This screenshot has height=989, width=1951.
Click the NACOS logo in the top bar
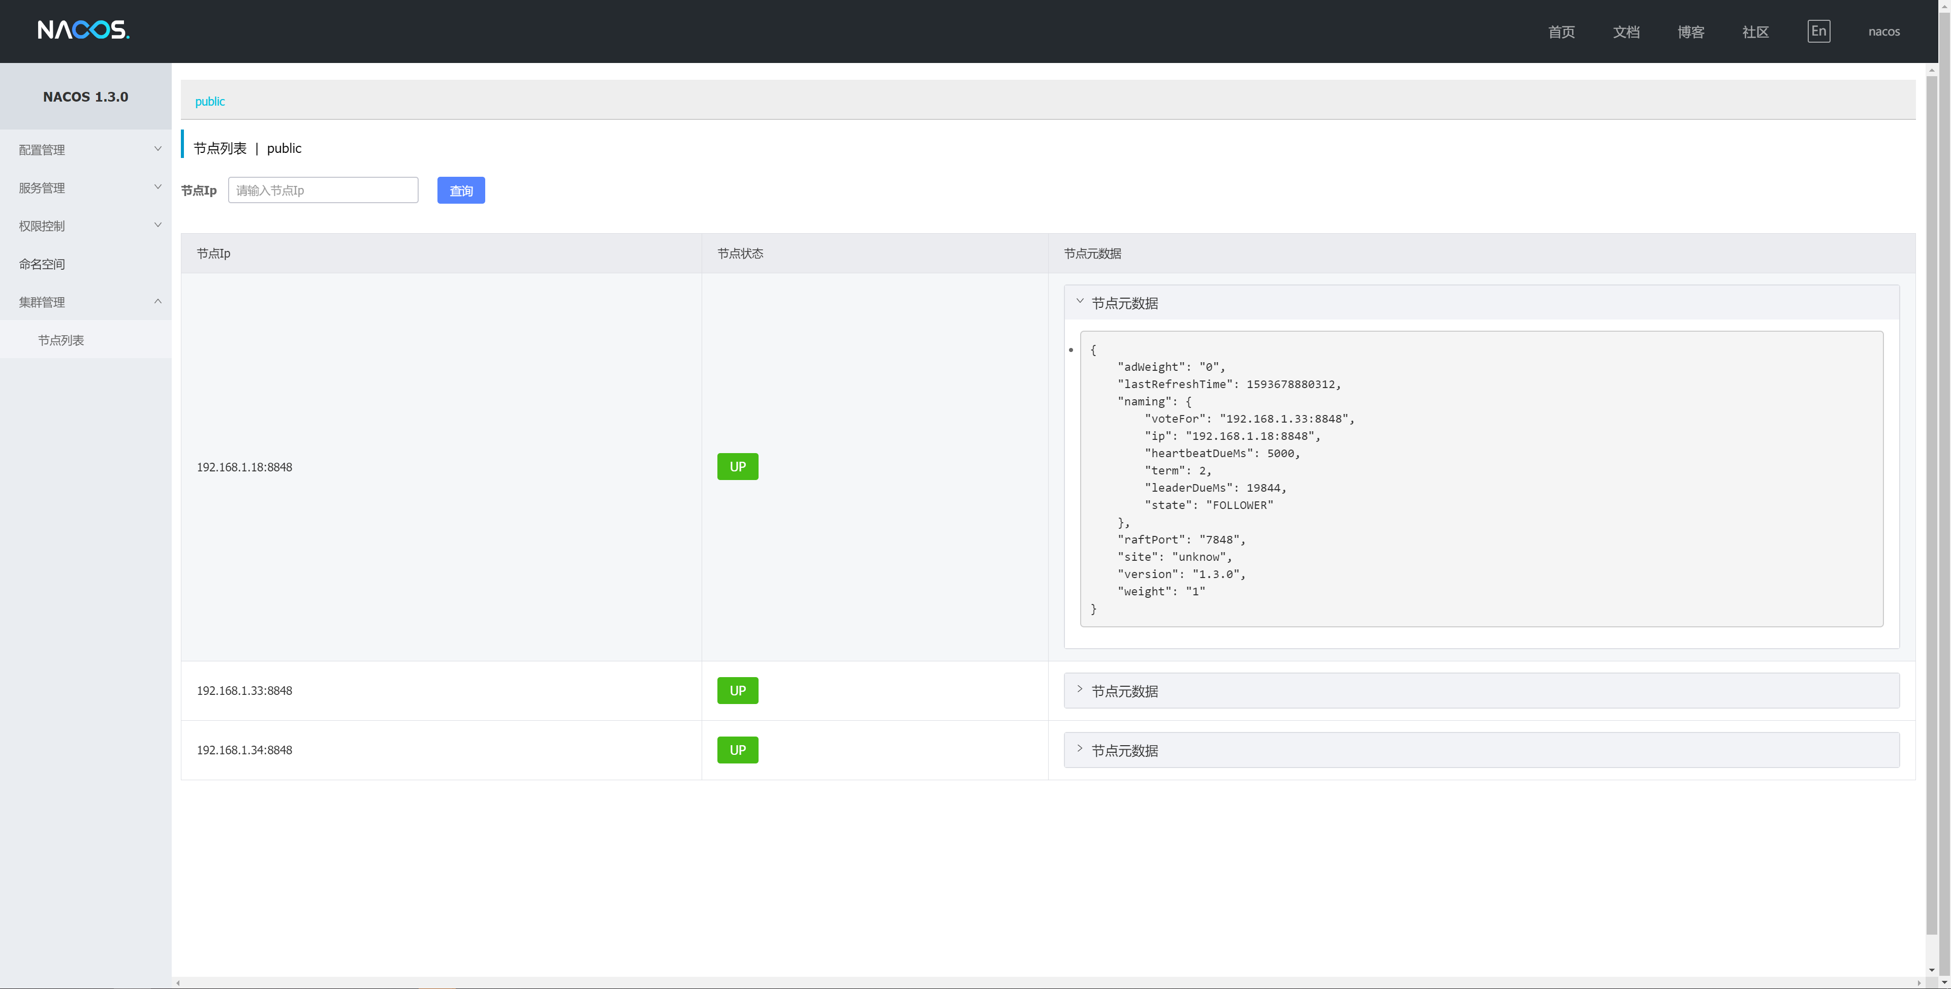coord(83,31)
